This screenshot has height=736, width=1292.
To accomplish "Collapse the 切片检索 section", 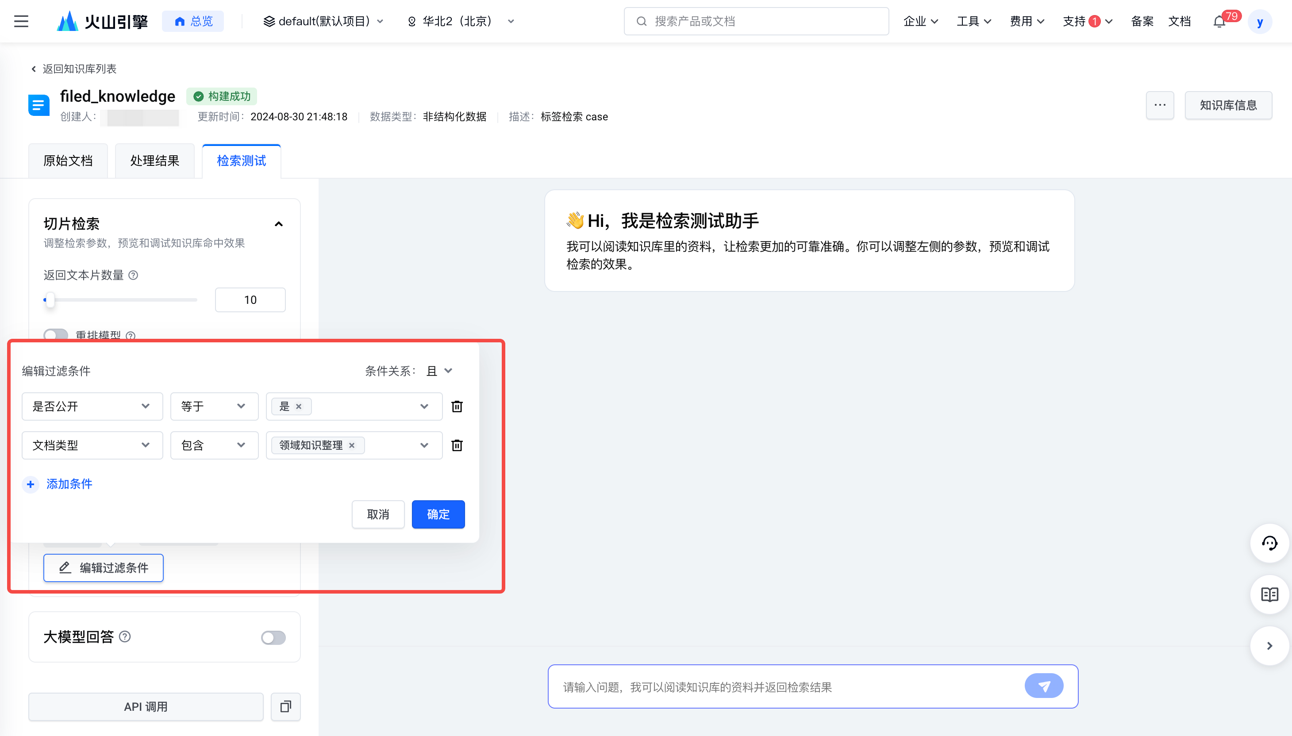I will click(x=279, y=224).
